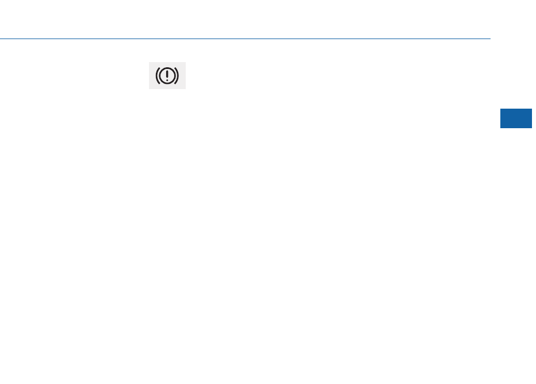Screen dimensions: 536x384
Task: Open the brake warning indicator image
Action: click(167, 75)
